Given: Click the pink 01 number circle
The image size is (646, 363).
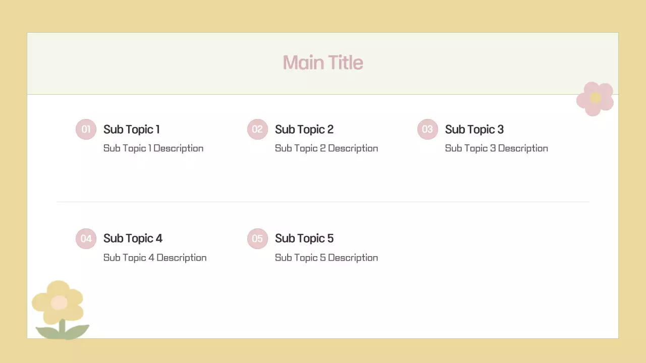Looking at the screenshot, I should (x=86, y=129).
